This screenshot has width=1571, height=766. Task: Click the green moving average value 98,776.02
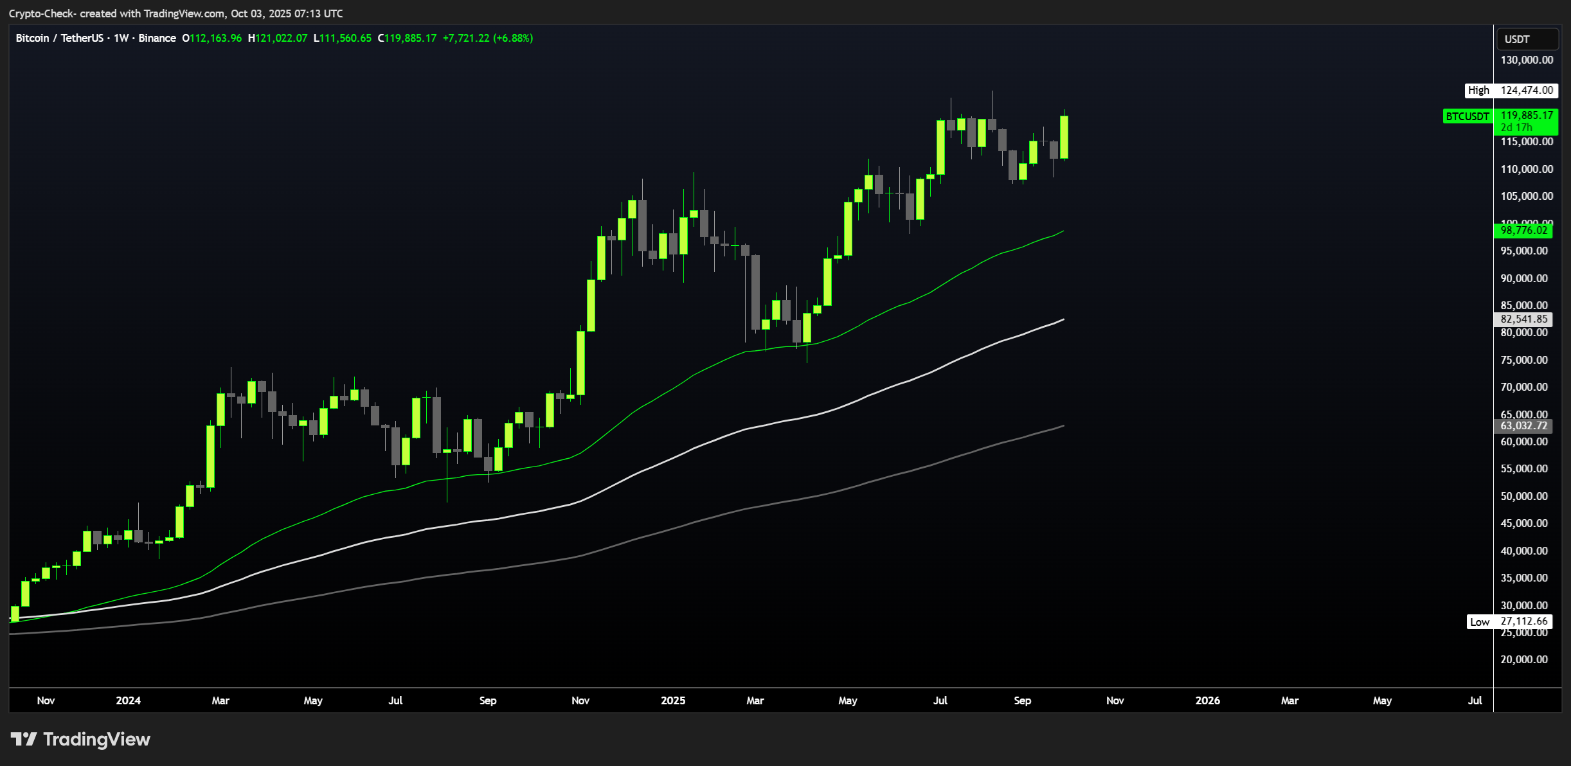coord(1523,230)
